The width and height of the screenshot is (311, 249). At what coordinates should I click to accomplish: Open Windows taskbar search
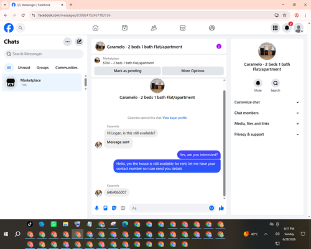pos(17,234)
